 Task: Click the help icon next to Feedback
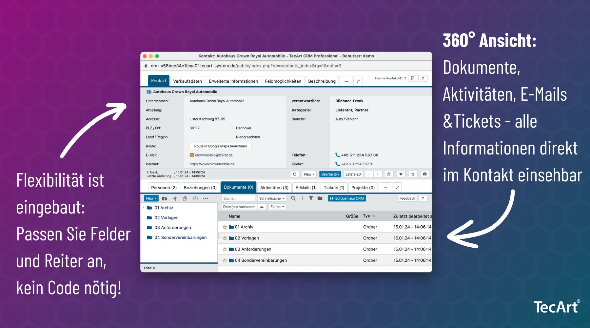tap(423, 198)
